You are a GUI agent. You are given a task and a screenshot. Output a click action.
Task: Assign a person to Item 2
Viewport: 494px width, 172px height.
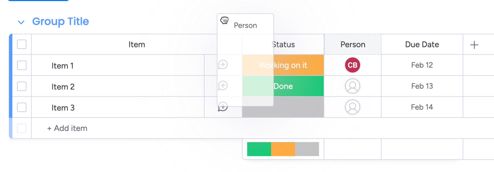point(353,86)
